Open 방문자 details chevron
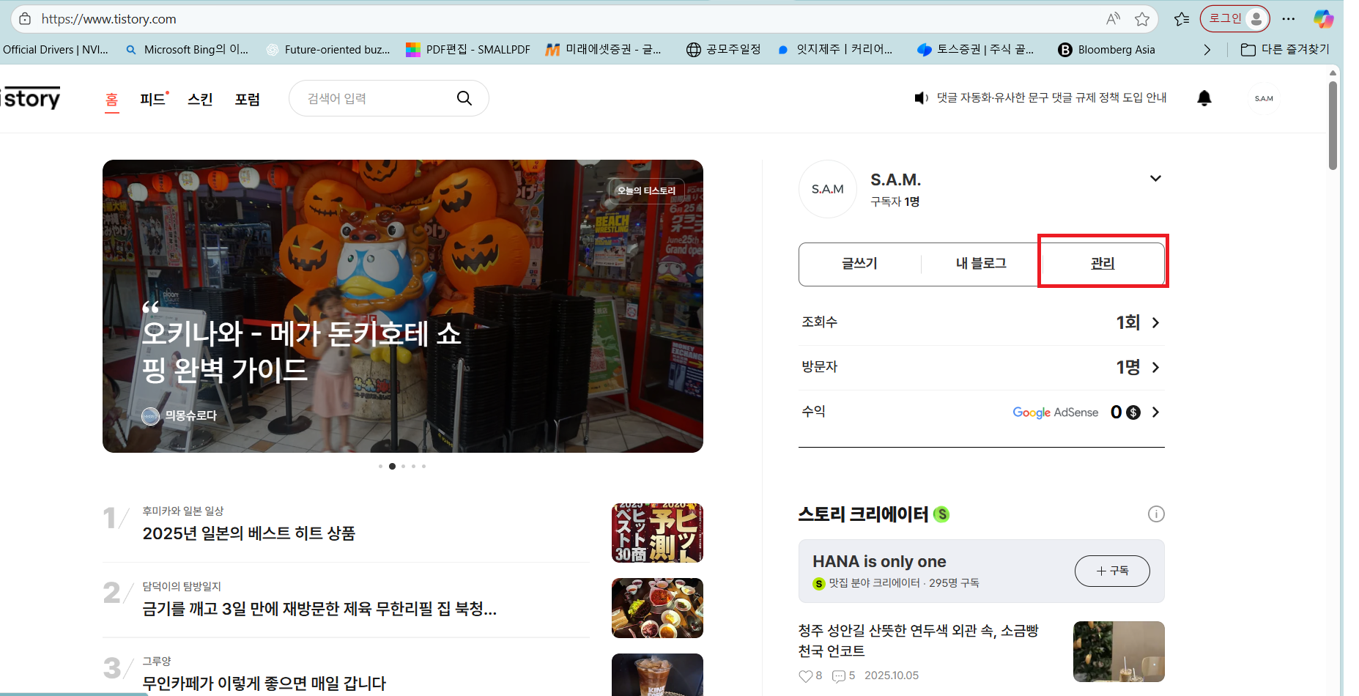 click(x=1155, y=368)
